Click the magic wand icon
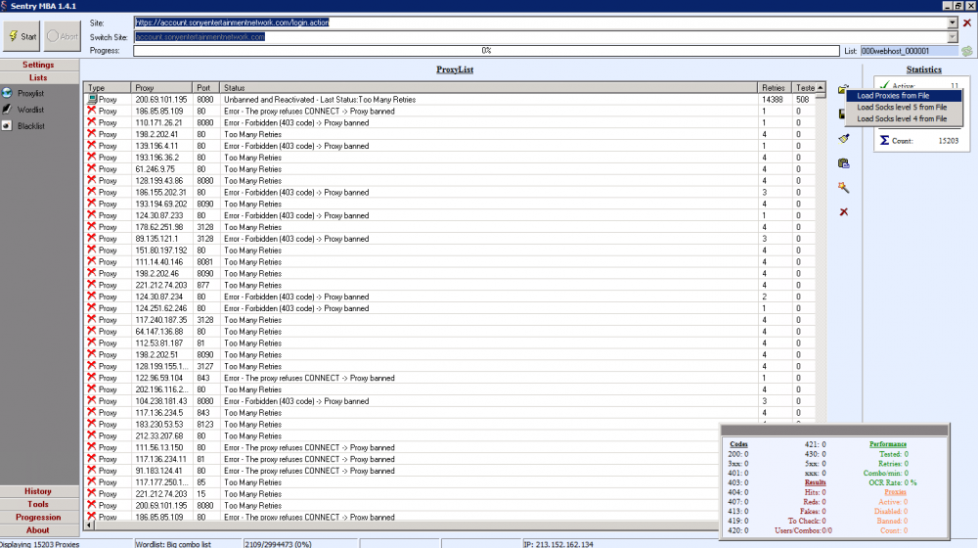This screenshot has width=978, height=548. (844, 187)
